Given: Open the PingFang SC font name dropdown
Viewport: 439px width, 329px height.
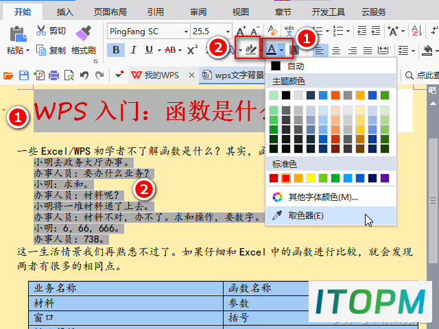Looking at the screenshot, I should coord(186,32).
